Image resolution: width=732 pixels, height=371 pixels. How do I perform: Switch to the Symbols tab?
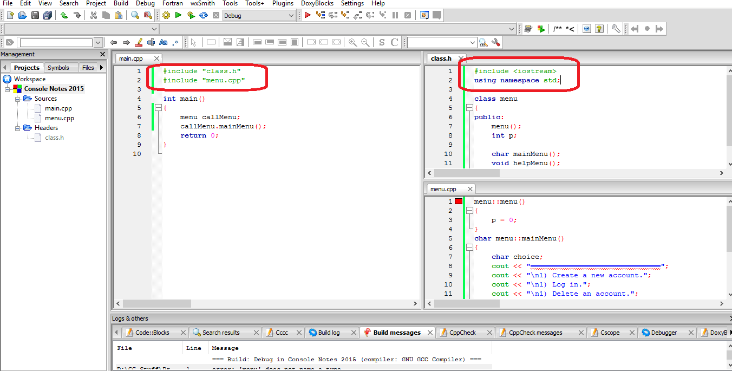[58, 68]
